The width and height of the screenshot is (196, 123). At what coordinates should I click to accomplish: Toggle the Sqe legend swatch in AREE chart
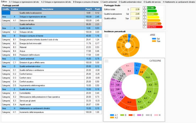click(154, 41)
